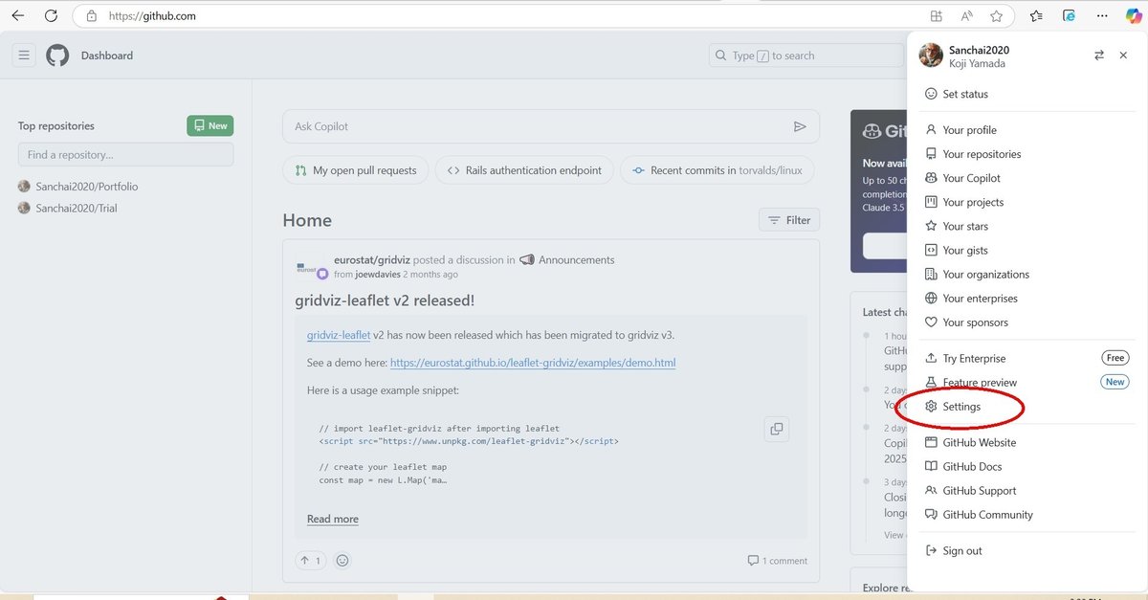Click the browser favorites star icon
Viewport: 1148px width, 600px height.
point(997,15)
